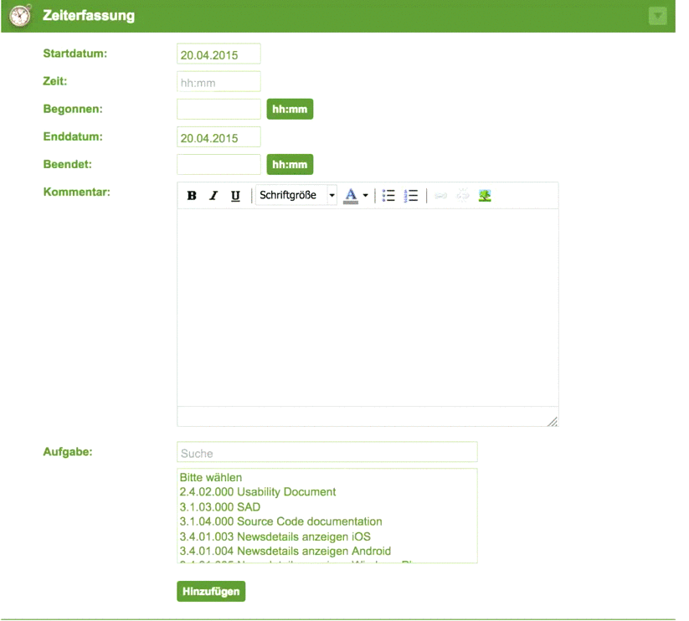Select '3.1.04.000 Source Code documentation' task

click(x=327, y=521)
